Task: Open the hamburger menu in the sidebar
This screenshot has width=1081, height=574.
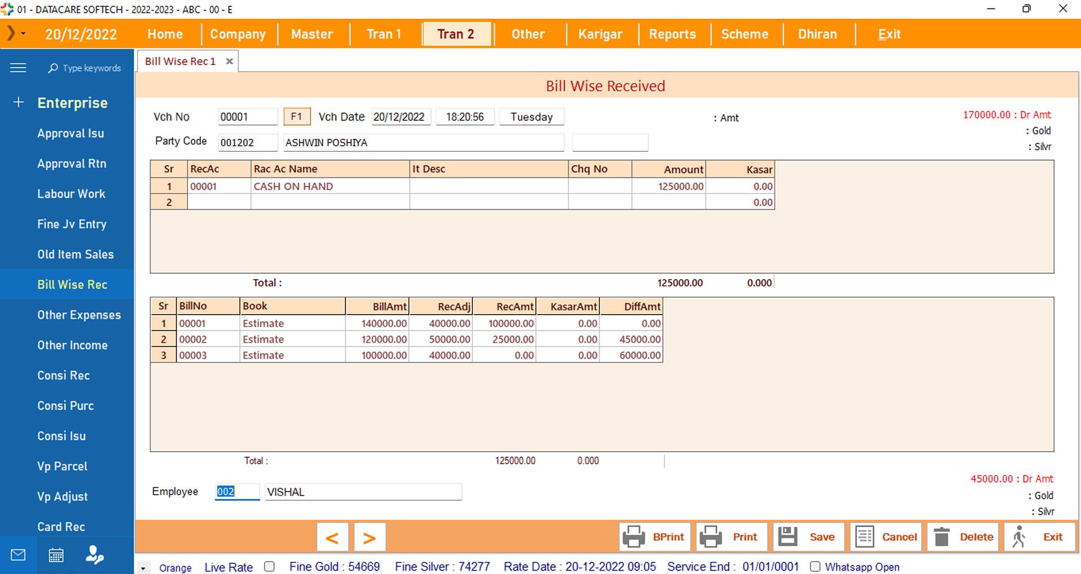Action: (18, 68)
